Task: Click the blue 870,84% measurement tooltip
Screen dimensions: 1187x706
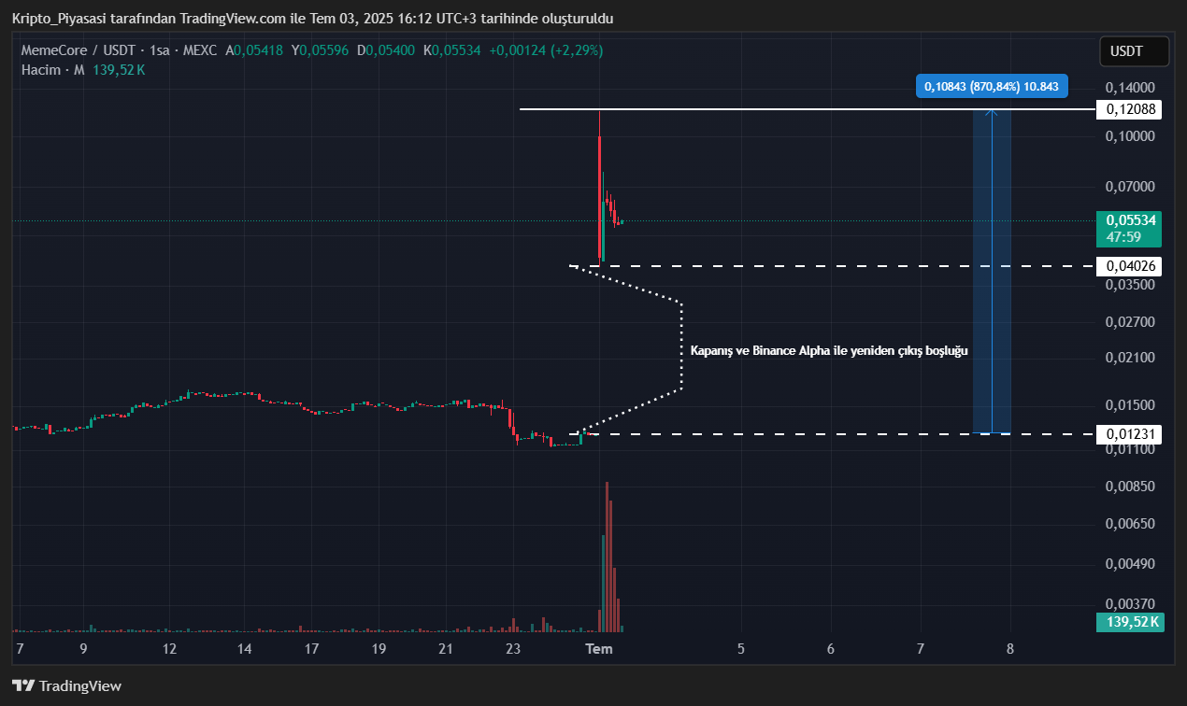Action: tap(991, 87)
